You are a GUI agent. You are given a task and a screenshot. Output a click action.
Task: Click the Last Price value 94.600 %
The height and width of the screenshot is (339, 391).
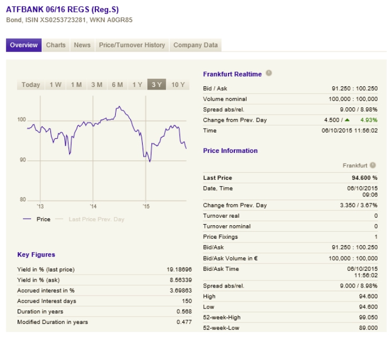click(365, 178)
